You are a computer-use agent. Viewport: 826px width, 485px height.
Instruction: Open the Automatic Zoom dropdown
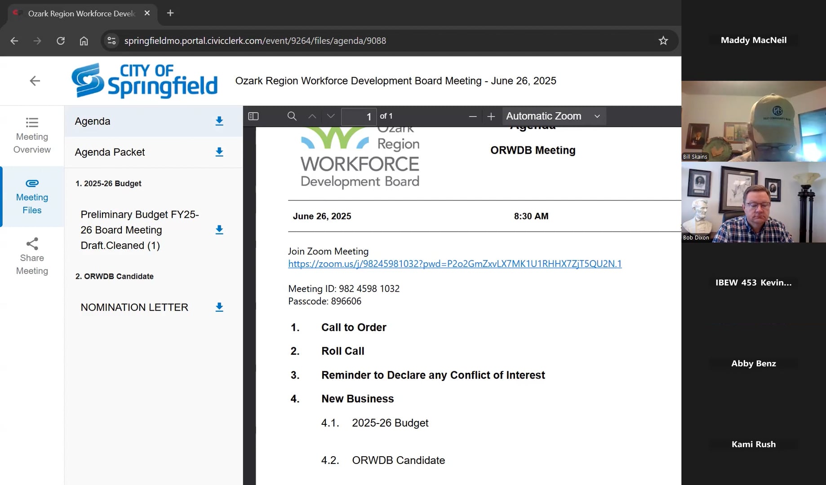pos(554,116)
